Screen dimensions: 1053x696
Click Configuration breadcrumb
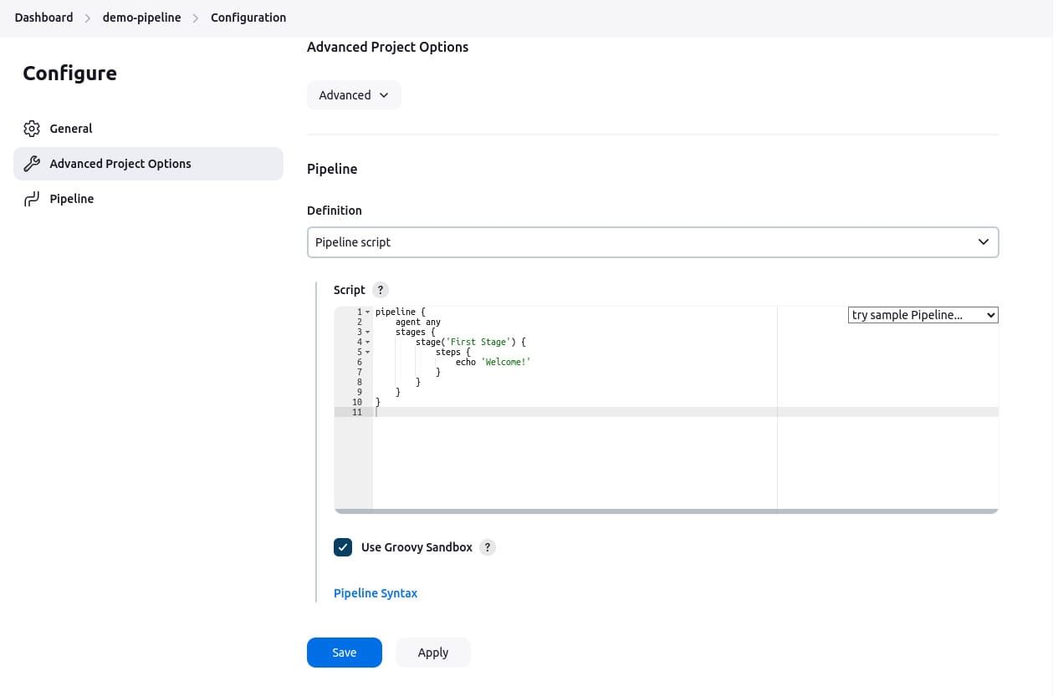(248, 18)
